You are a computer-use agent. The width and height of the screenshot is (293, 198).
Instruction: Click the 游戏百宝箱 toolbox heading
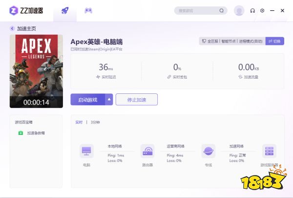coord(24,122)
